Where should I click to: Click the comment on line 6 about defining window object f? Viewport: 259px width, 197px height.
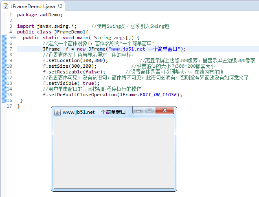pyautogui.click(x=99, y=43)
